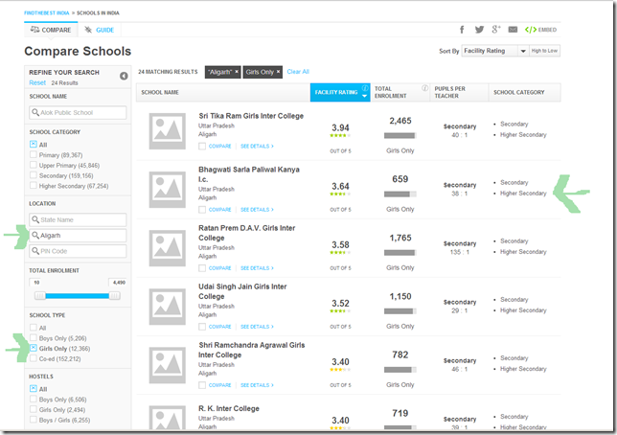Open the Embed code option
Screen dimensions: 617x435
point(539,30)
